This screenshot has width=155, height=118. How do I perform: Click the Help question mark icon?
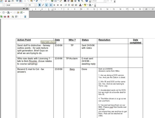pyautogui.click(x=87, y=1)
